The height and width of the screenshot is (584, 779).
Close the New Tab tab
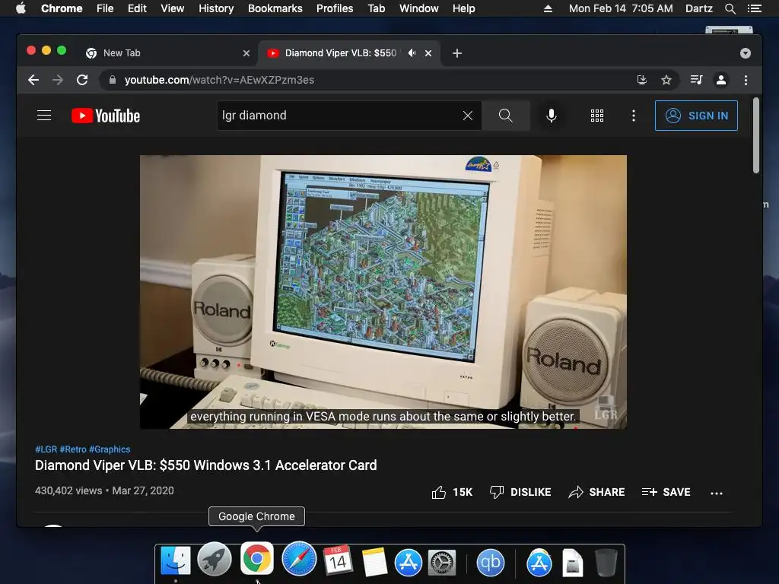pos(246,53)
